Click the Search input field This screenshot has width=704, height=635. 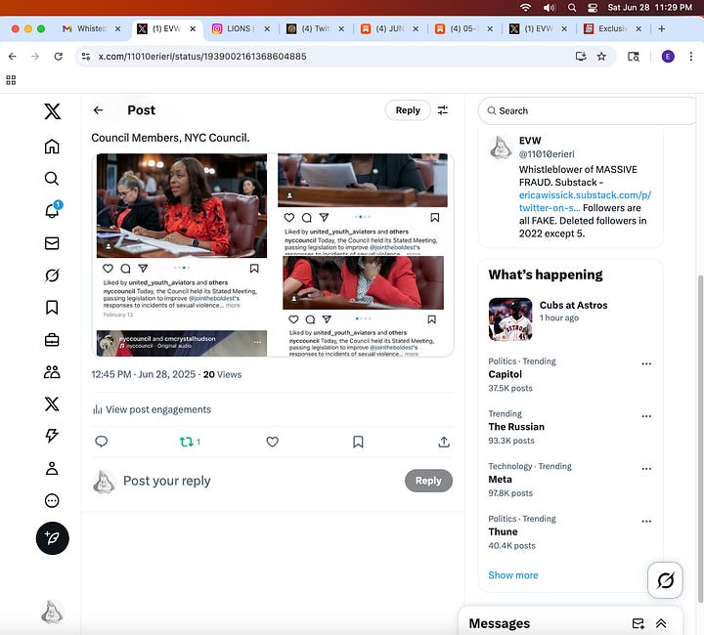(x=589, y=110)
